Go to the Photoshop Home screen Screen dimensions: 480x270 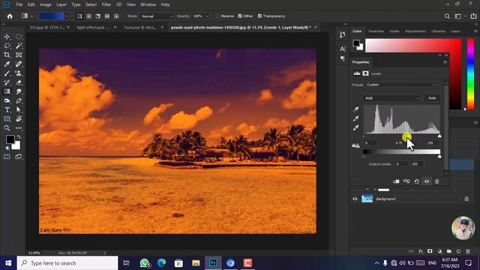[10, 16]
